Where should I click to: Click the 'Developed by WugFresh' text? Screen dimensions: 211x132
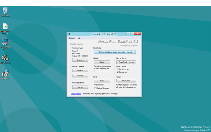pos(129,46)
